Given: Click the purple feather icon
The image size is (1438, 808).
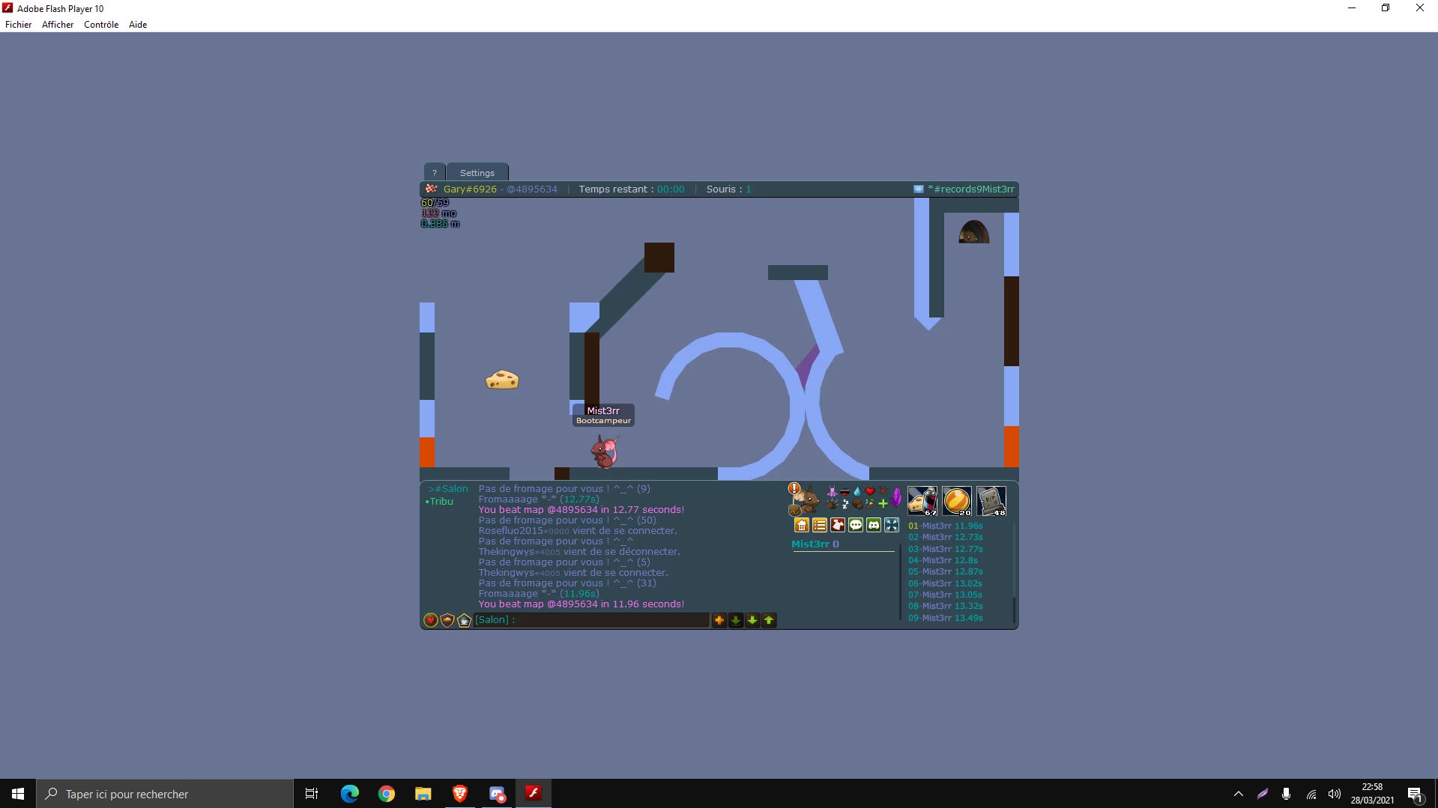Looking at the screenshot, I should point(896,498).
